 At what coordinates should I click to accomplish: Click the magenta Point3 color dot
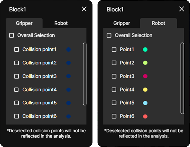(145, 76)
